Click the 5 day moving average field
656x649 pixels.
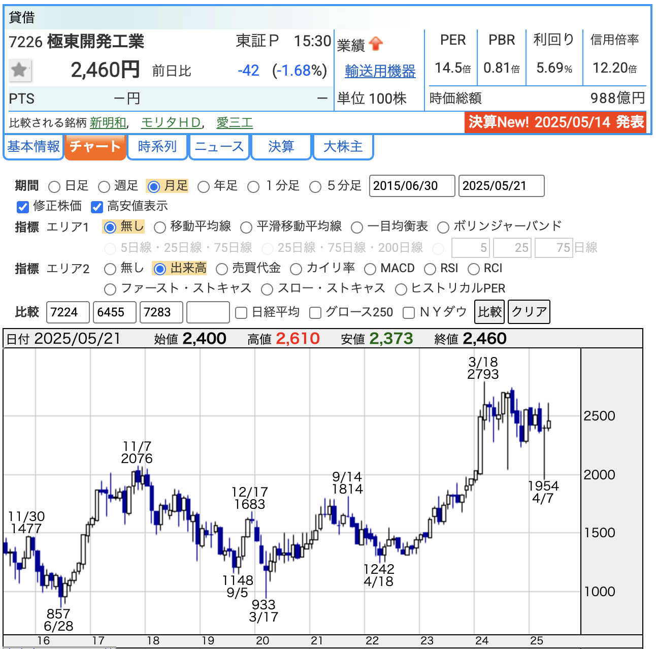coord(471,248)
